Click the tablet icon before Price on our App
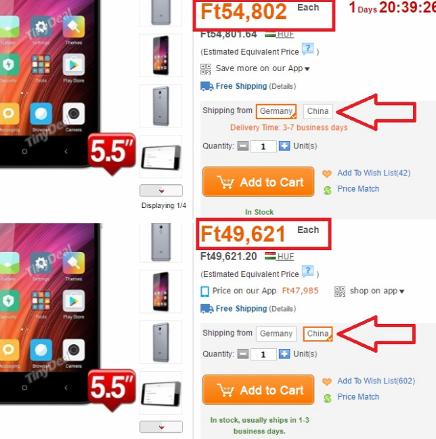This screenshot has width=436, height=439. point(204,291)
